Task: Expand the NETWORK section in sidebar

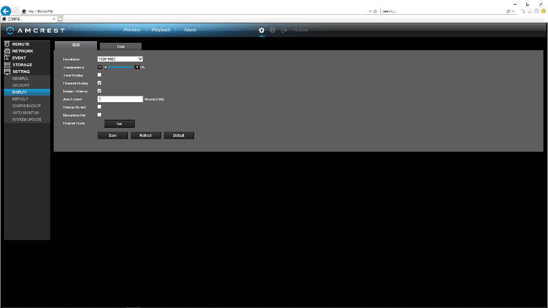Action: point(27,51)
